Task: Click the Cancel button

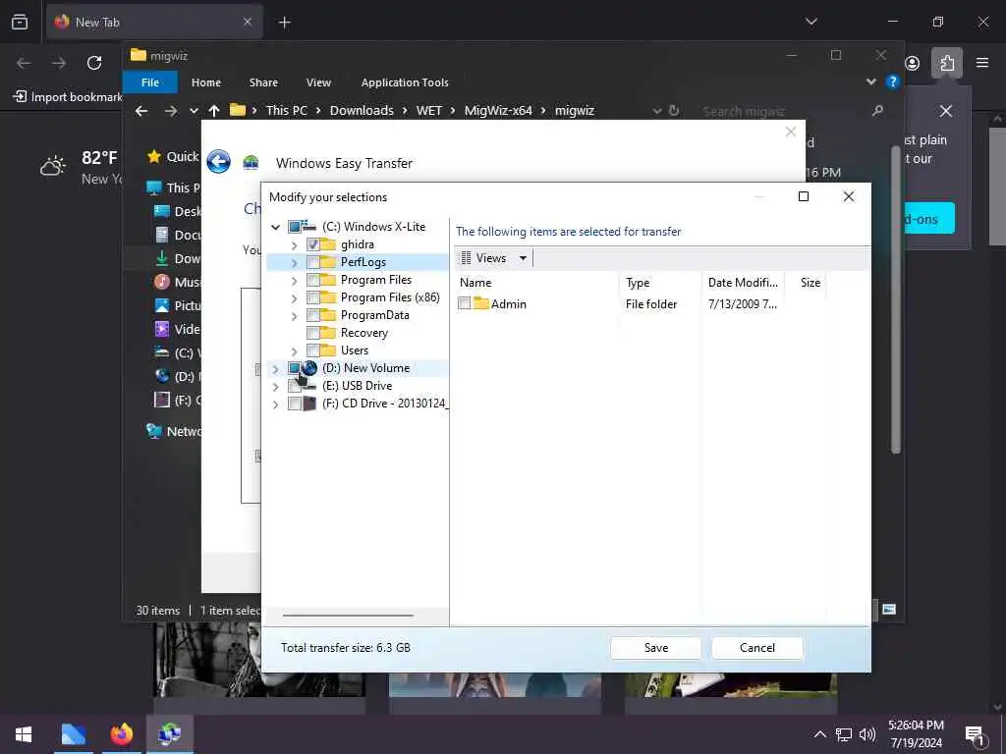Action: pos(757,648)
